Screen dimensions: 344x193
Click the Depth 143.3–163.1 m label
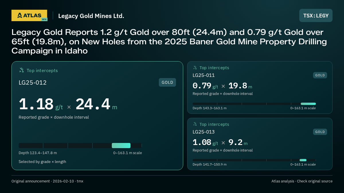[x=210, y=108]
